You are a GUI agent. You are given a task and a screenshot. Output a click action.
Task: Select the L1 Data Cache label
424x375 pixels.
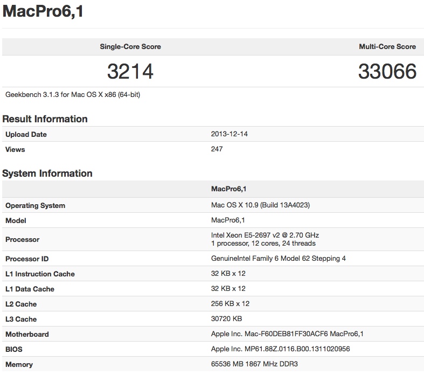(30, 289)
